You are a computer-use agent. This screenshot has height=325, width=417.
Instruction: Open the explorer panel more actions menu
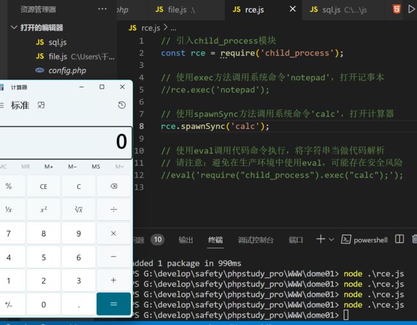tap(103, 9)
